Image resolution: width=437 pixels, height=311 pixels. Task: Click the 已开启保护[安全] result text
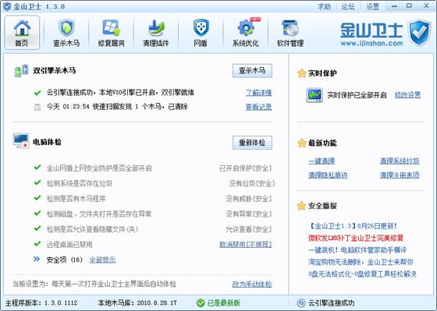click(246, 168)
